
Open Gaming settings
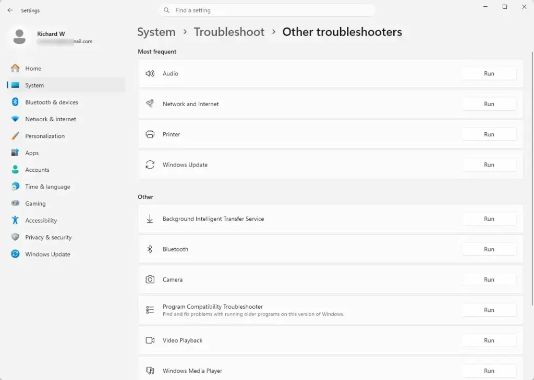66,203
